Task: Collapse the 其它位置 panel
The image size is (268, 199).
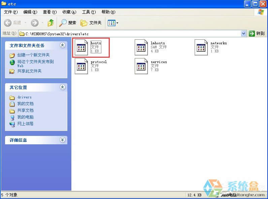Action: click(63, 87)
